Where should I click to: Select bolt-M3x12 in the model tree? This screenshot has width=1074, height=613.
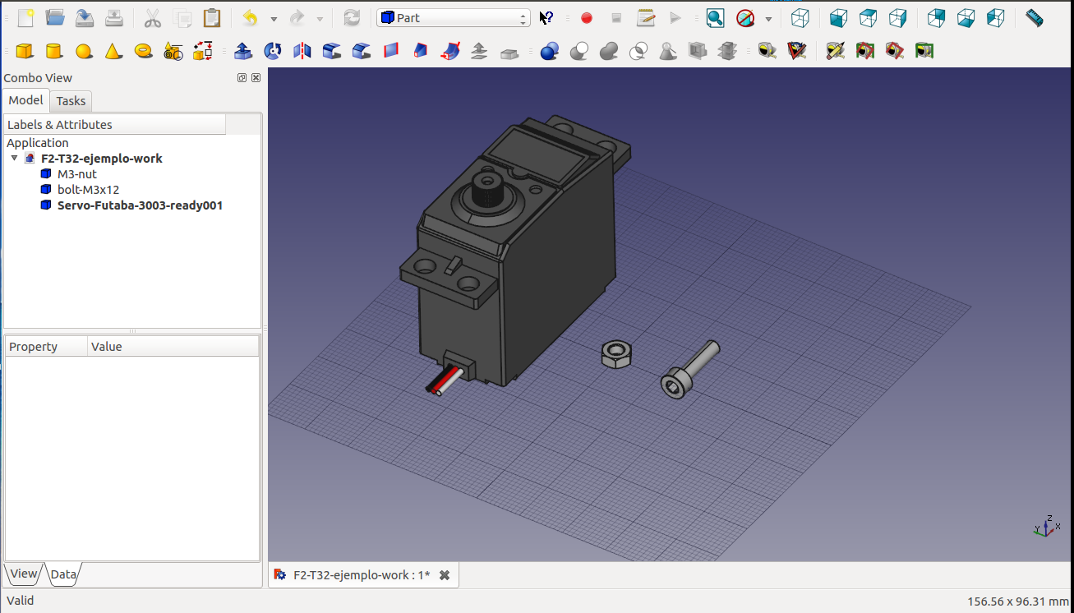coord(88,190)
